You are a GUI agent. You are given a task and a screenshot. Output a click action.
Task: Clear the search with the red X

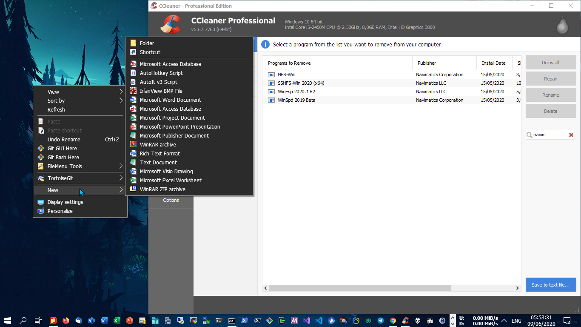coord(571,135)
